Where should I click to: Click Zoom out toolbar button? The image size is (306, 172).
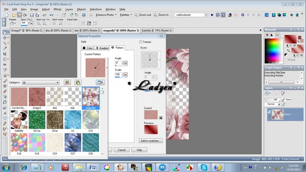click(142, 15)
